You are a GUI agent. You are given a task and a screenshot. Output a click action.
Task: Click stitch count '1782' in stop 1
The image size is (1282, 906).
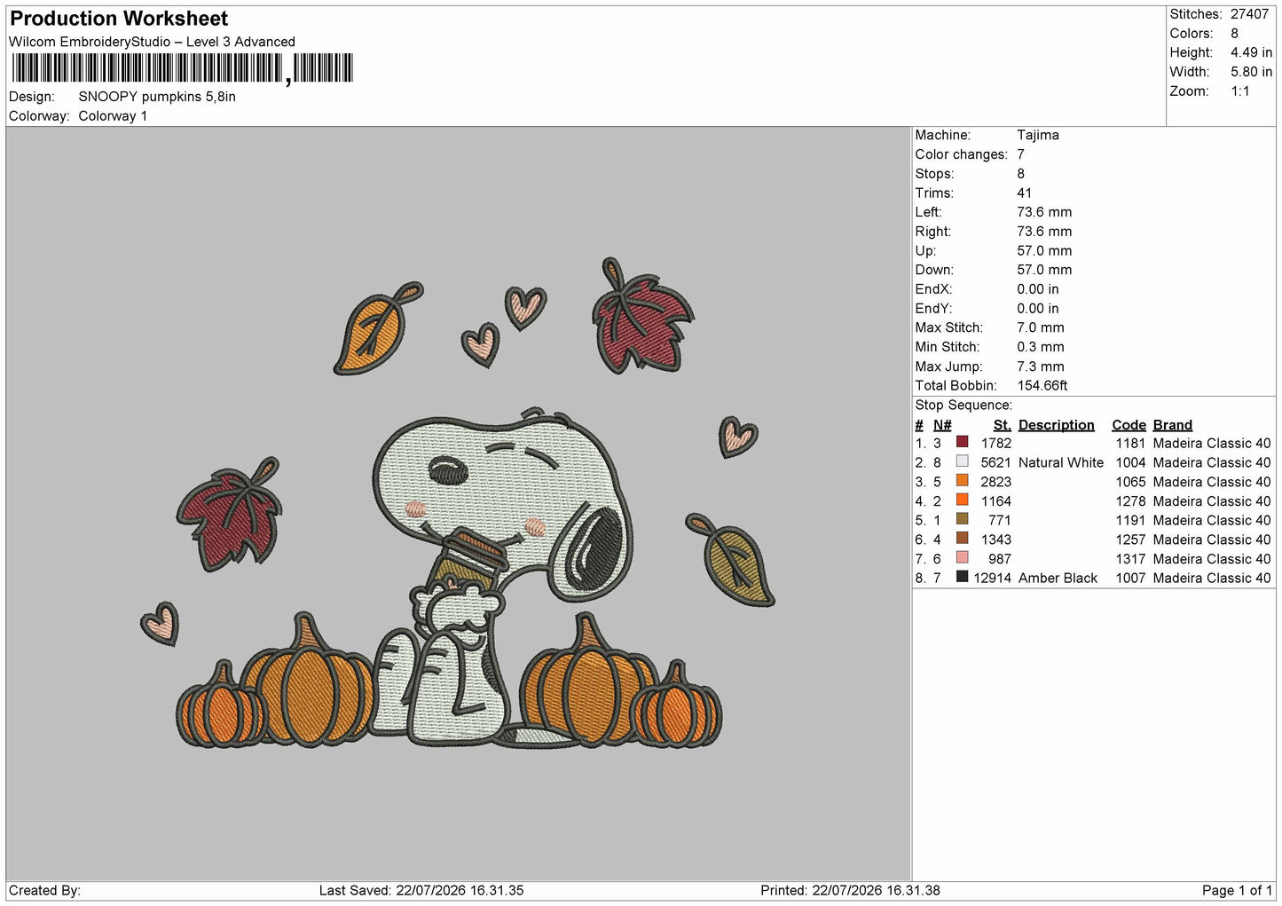tap(996, 443)
